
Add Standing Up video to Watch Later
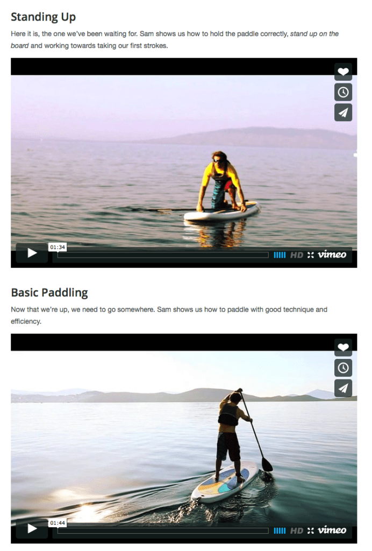click(x=343, y=92)
